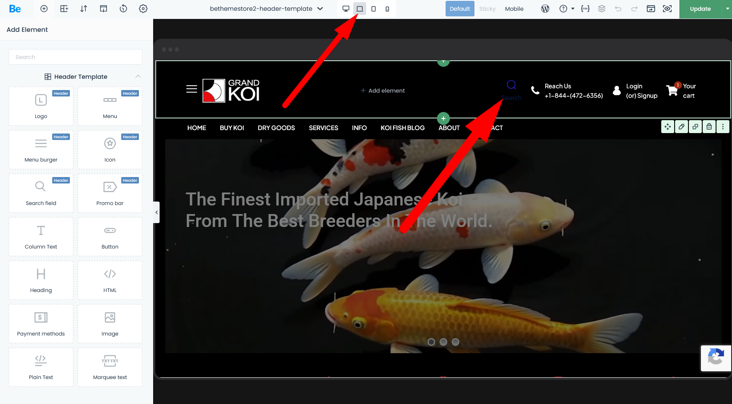
Task: Click the element Search input field
Action: [x=75, y=57]
